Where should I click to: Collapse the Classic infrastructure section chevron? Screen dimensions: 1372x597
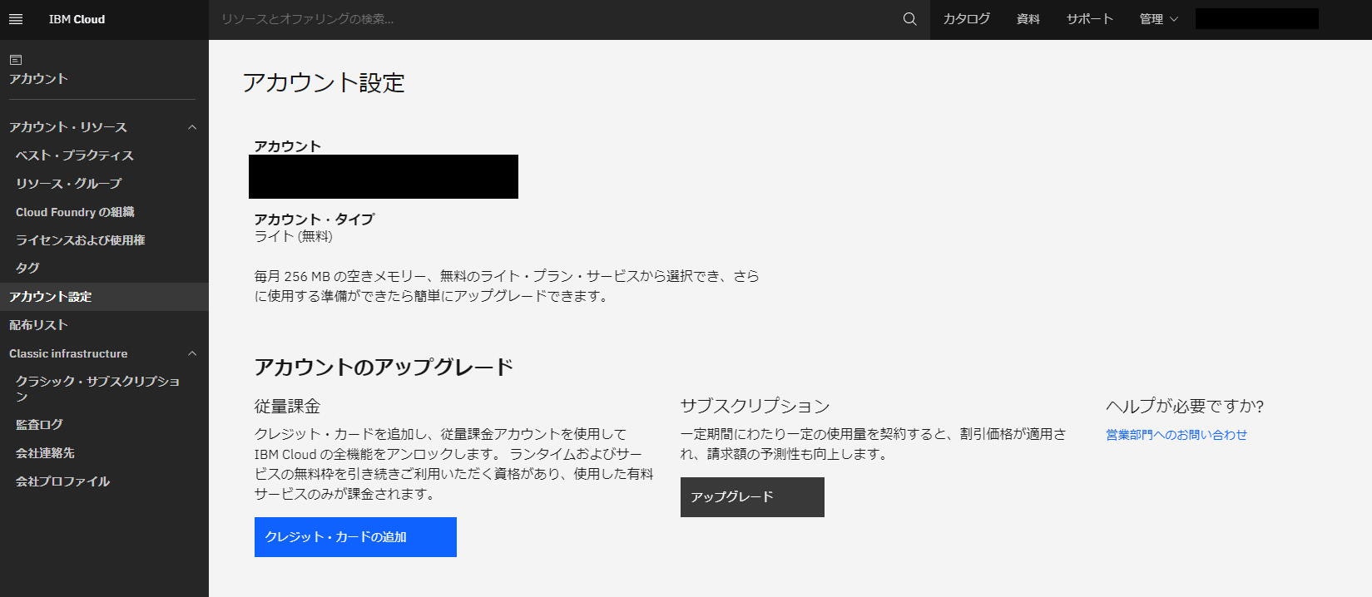coord(192,353)
